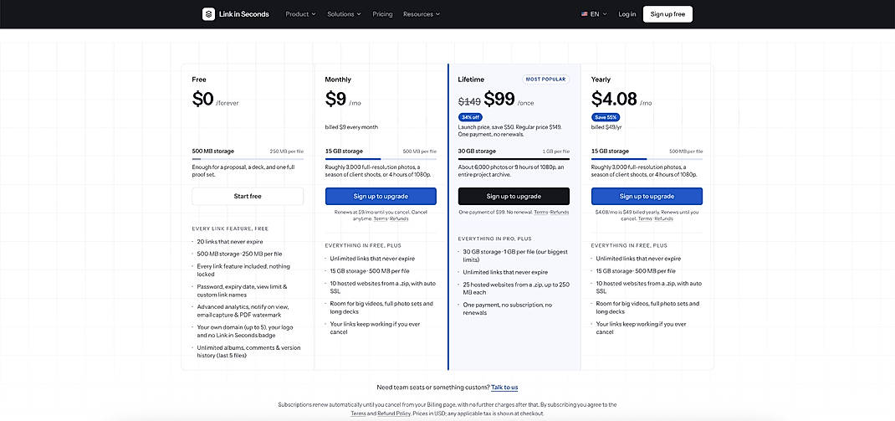Click '250 MB per file' label on Free
This screenshot has width=895, height=421.
pyautogui.click(x=287, y=151)
